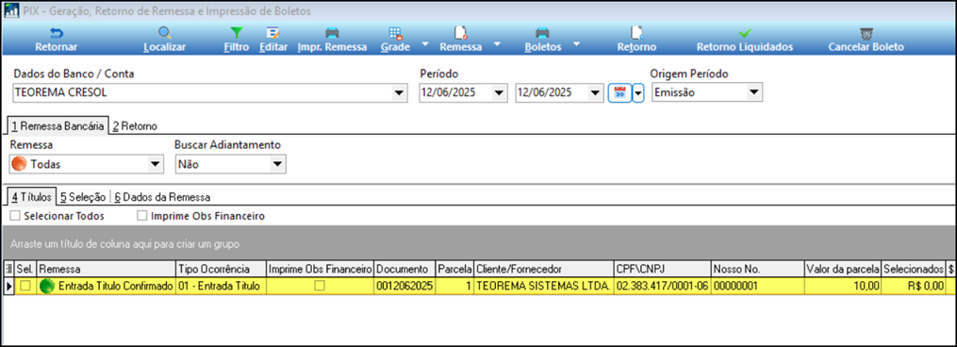Image resolution: width=957 pixels, height=347 pixels.
Task: Tick the Sel. checkbox in title row
Action: coord(25,286)
